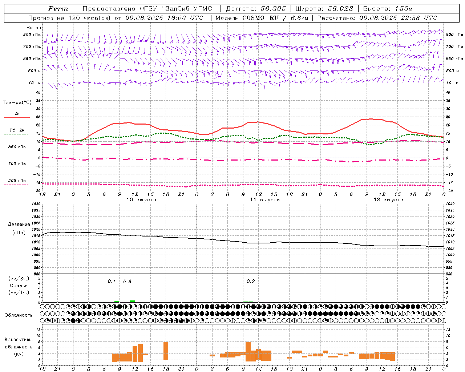Click the (гПа) unit label under Давление

click(19, 233)
